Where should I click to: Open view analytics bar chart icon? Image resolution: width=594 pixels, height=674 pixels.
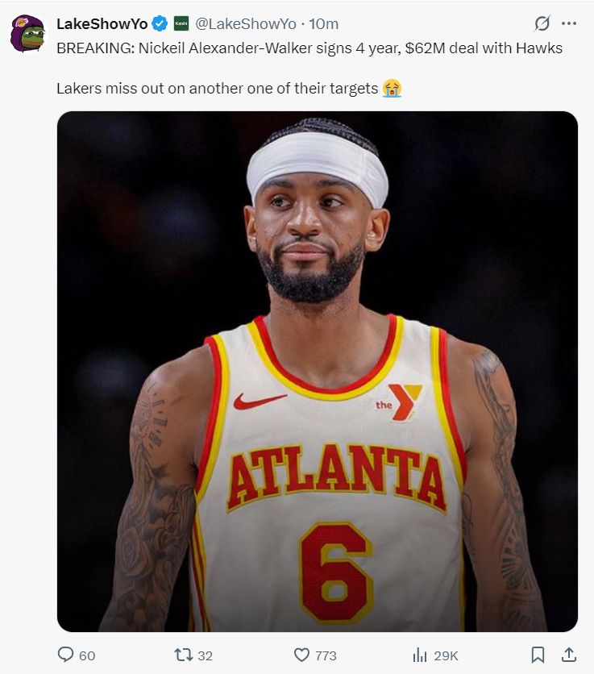click(x=419, y=655)
